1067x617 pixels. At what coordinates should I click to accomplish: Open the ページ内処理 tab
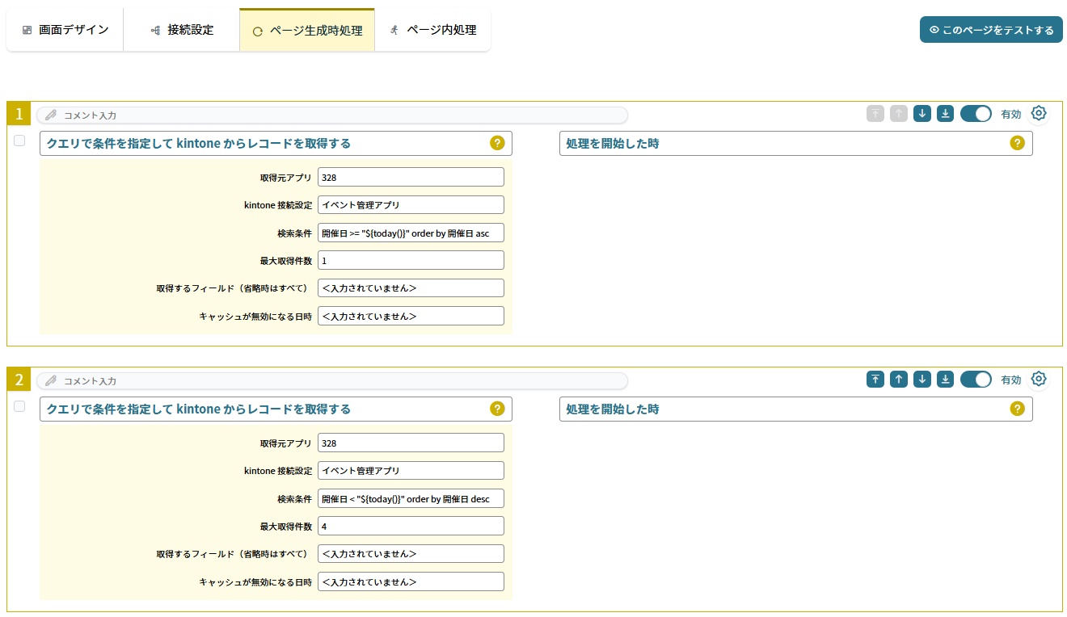[432, 30]
